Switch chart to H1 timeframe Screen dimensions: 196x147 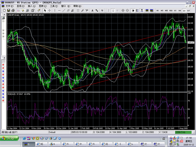175,11
